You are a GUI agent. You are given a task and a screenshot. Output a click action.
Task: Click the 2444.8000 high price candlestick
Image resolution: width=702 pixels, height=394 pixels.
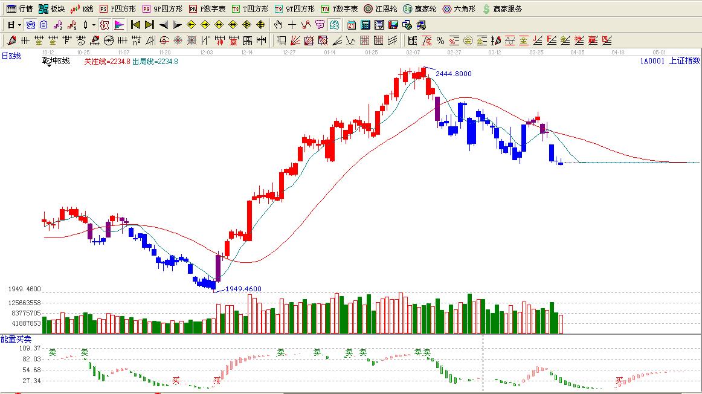[423, 72]
